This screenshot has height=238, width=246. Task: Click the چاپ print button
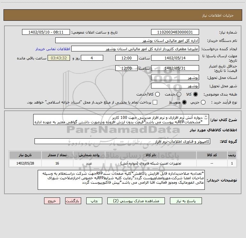pyautogui.click(x=94, y=201)
